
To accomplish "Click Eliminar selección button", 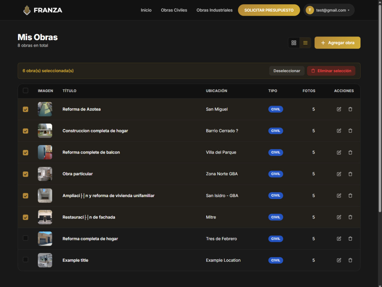I will coord(331,71).
